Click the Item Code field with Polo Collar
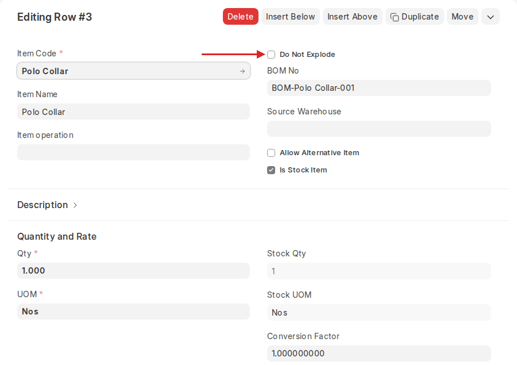The height and width of the screenshot is (365, 517). [x=133, y=71]
